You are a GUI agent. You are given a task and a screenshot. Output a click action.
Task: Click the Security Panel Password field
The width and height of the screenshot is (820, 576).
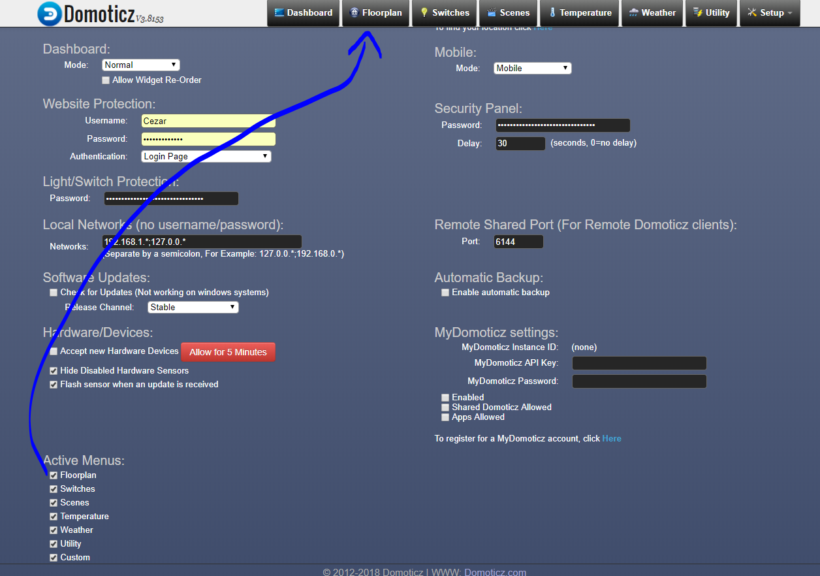(x=563, y=125)
